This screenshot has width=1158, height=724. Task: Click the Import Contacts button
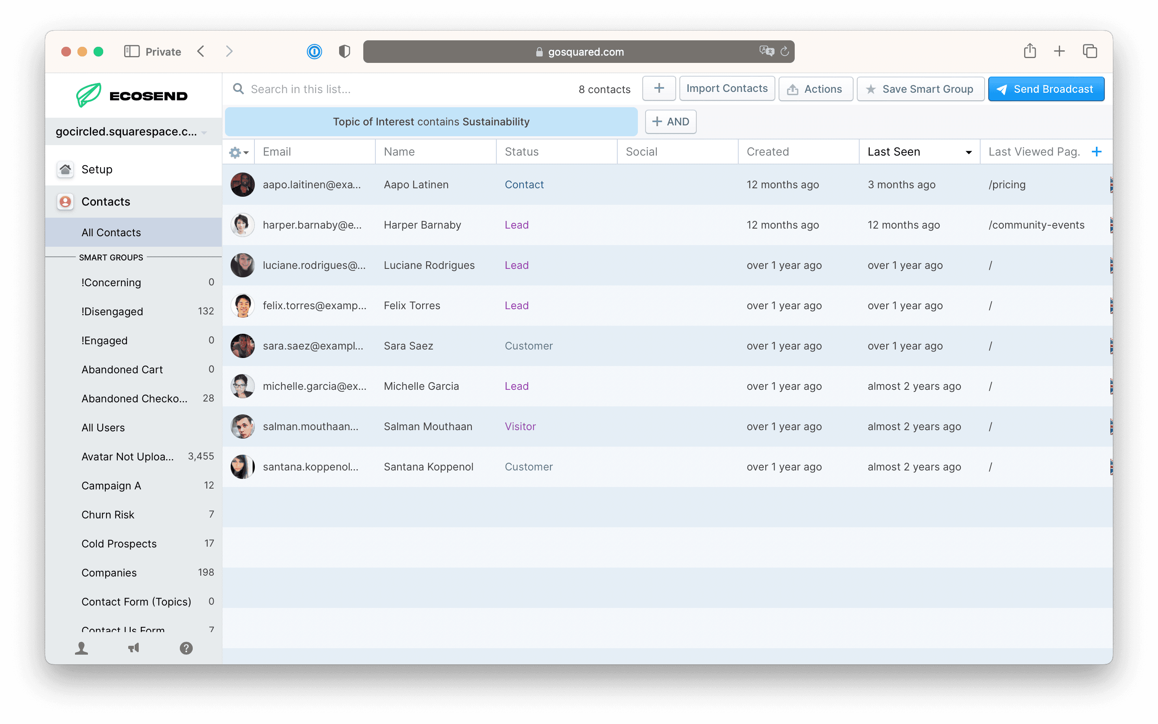tap(727, 89)
